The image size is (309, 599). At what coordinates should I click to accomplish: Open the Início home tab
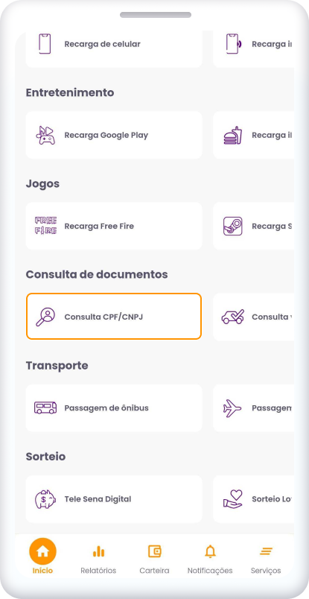pyautogui.click(x=42, y=557)
